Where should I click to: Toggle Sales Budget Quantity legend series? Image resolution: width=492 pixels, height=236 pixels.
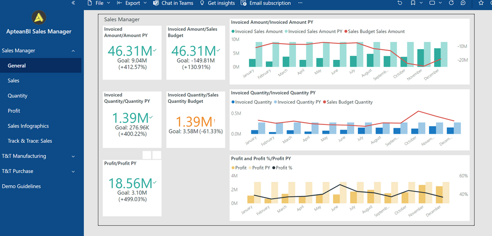pyautogui.click(x=349, y=102)
